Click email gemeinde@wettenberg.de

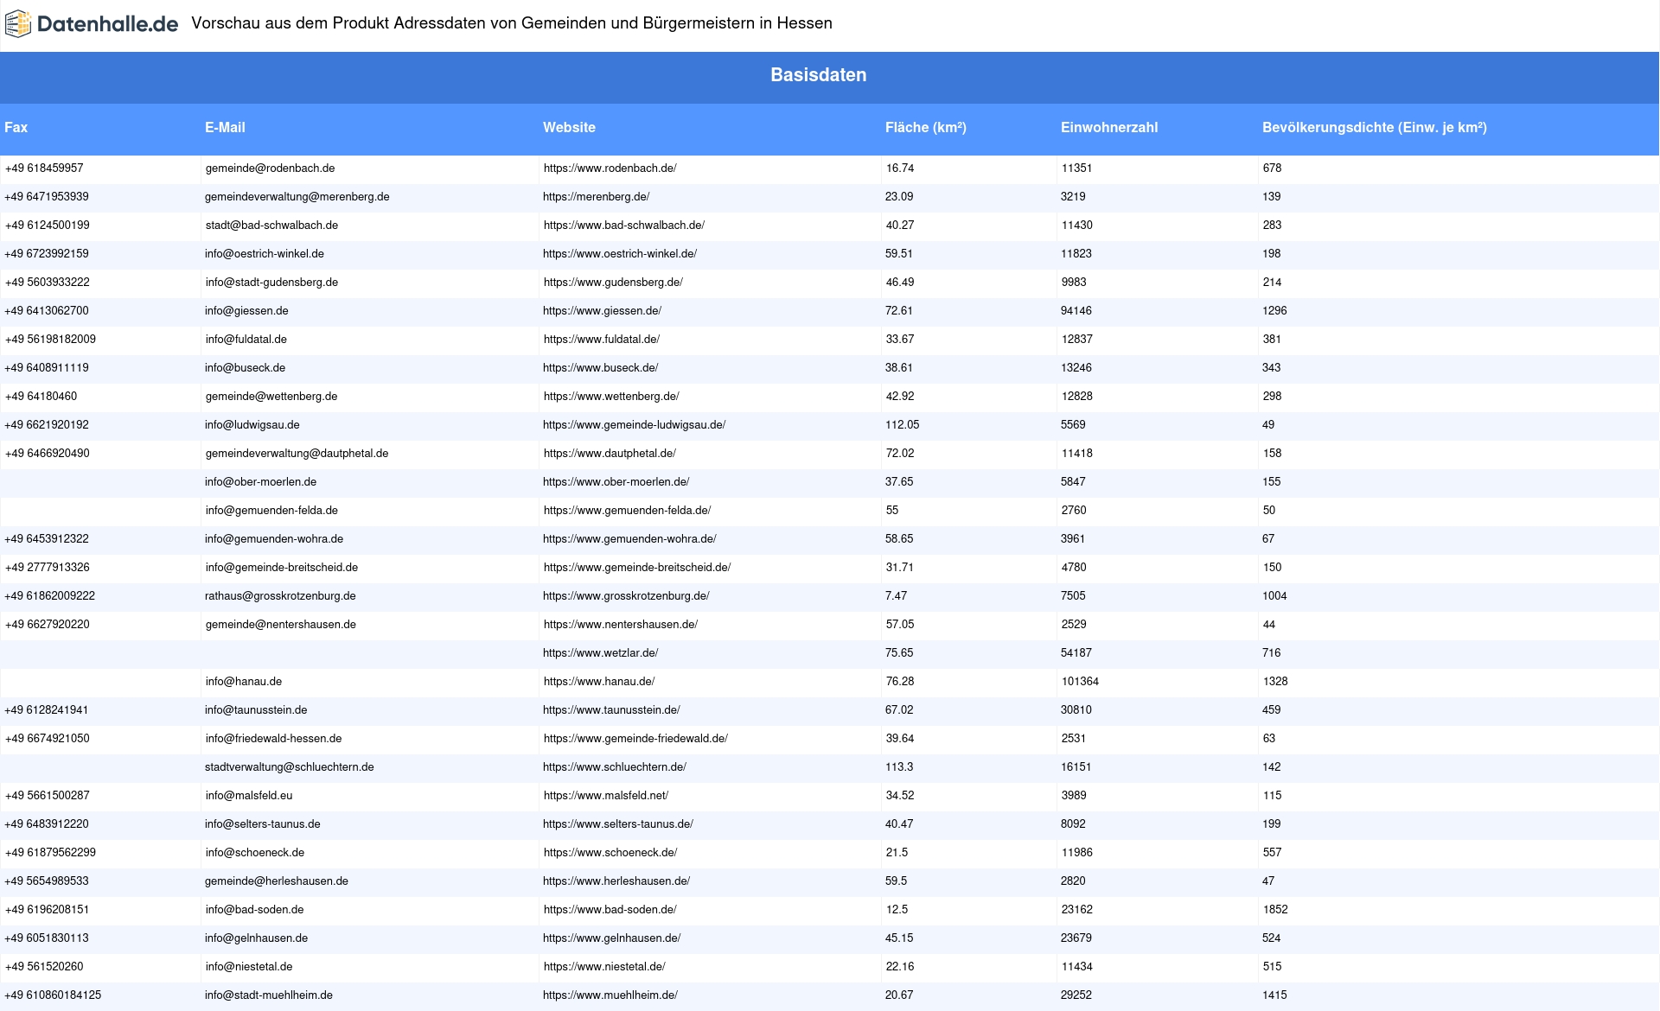tap(271, 397)
